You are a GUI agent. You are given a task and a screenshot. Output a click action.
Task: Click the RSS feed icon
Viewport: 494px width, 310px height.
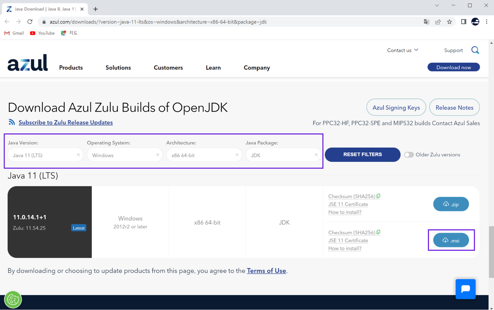[x=12, y=122]
